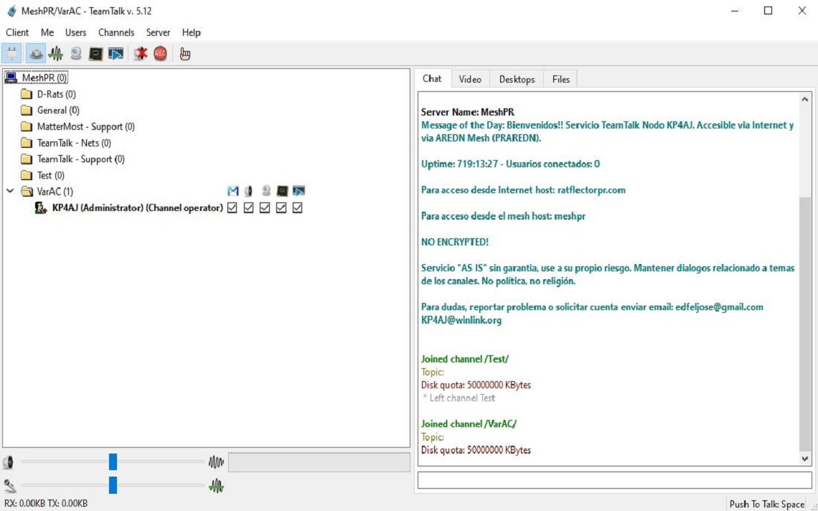Viewport: 818px width, 511px height.
Task: Open the Server menu
Action: coord(158,32)
